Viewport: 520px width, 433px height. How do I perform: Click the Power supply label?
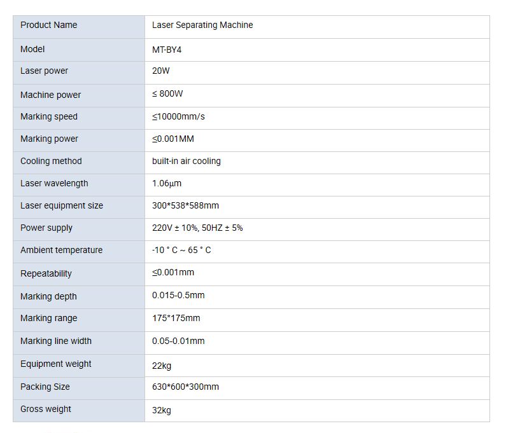coord(46,228)
